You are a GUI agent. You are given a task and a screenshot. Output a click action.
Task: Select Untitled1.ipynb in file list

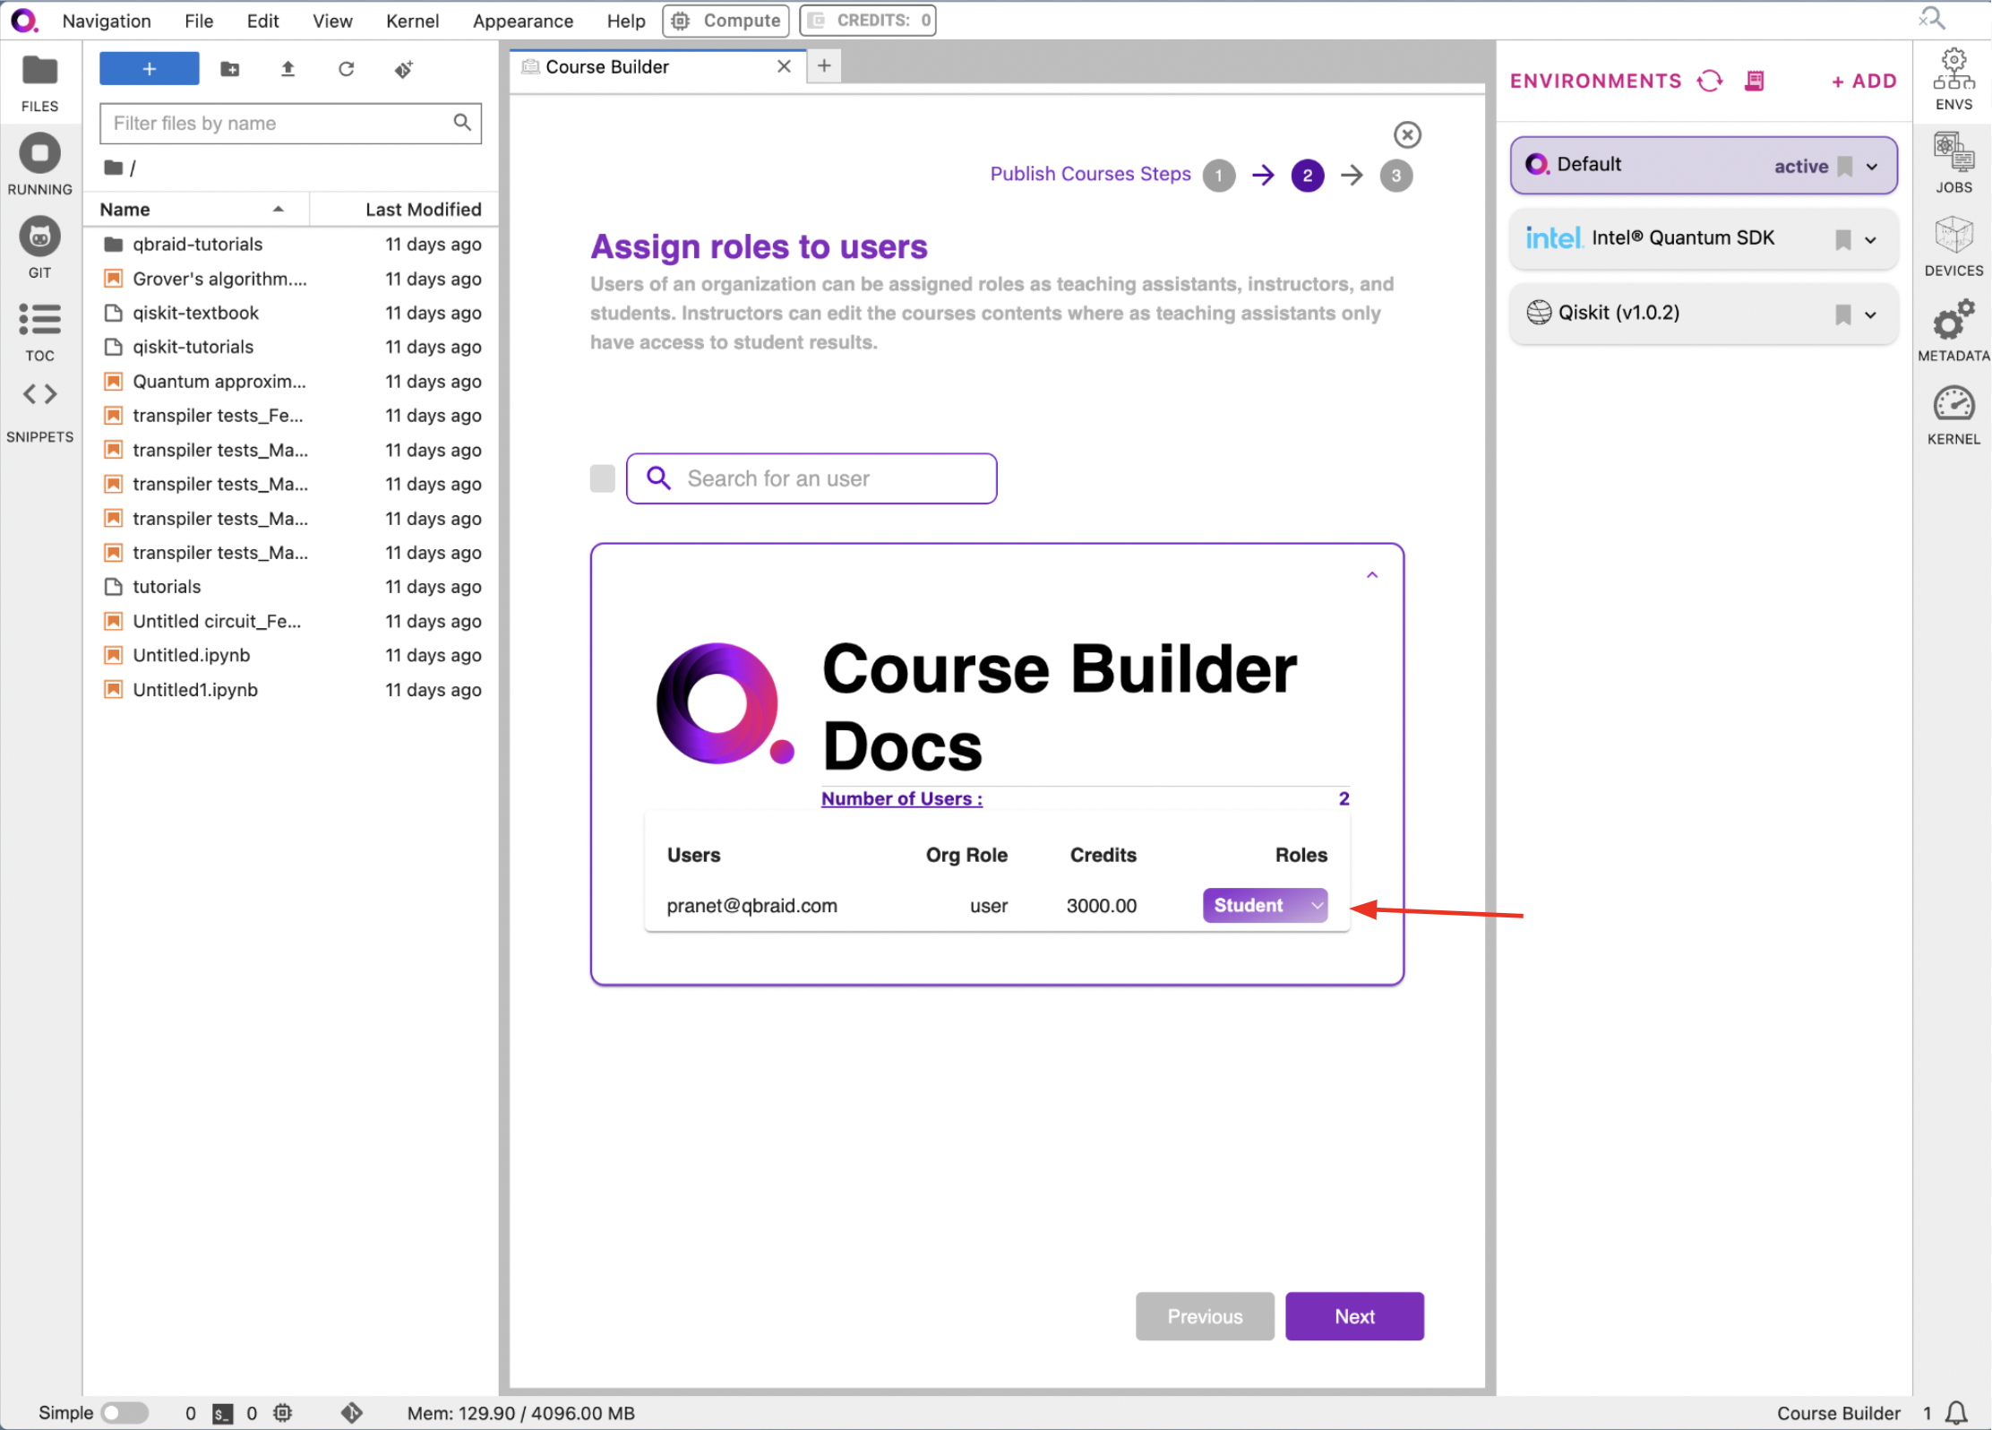tap(292, 690)
